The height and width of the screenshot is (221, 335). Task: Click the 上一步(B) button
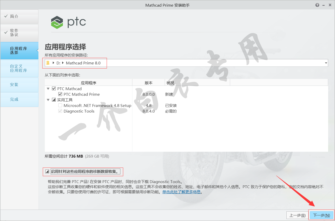[298, 215]
